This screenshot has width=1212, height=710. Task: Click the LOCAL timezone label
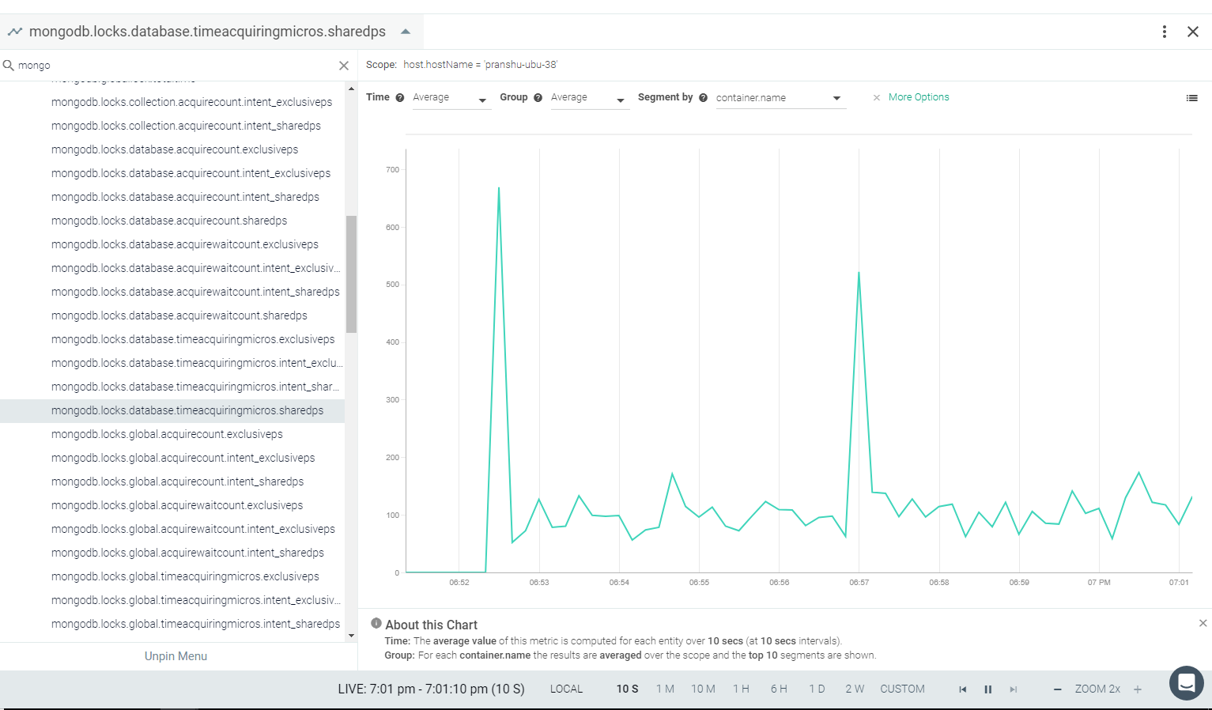click(566, 689)
